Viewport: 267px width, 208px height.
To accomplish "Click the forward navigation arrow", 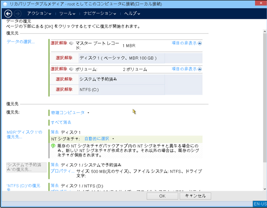I will (x=17, y=13).
